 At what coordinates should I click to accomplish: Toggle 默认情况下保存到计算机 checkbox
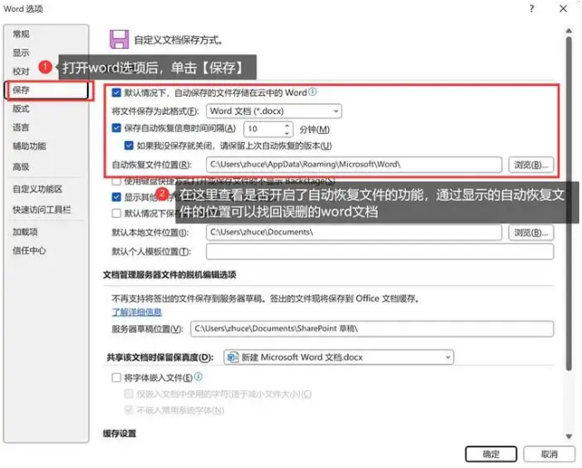pos(117,213)
